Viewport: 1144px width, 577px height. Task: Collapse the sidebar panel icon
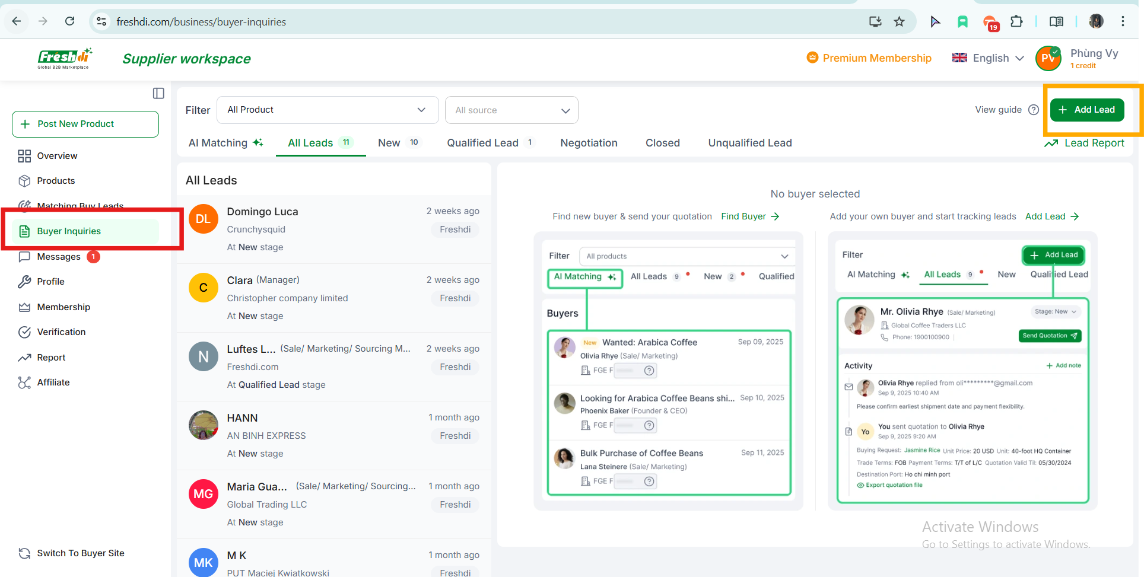158,93
